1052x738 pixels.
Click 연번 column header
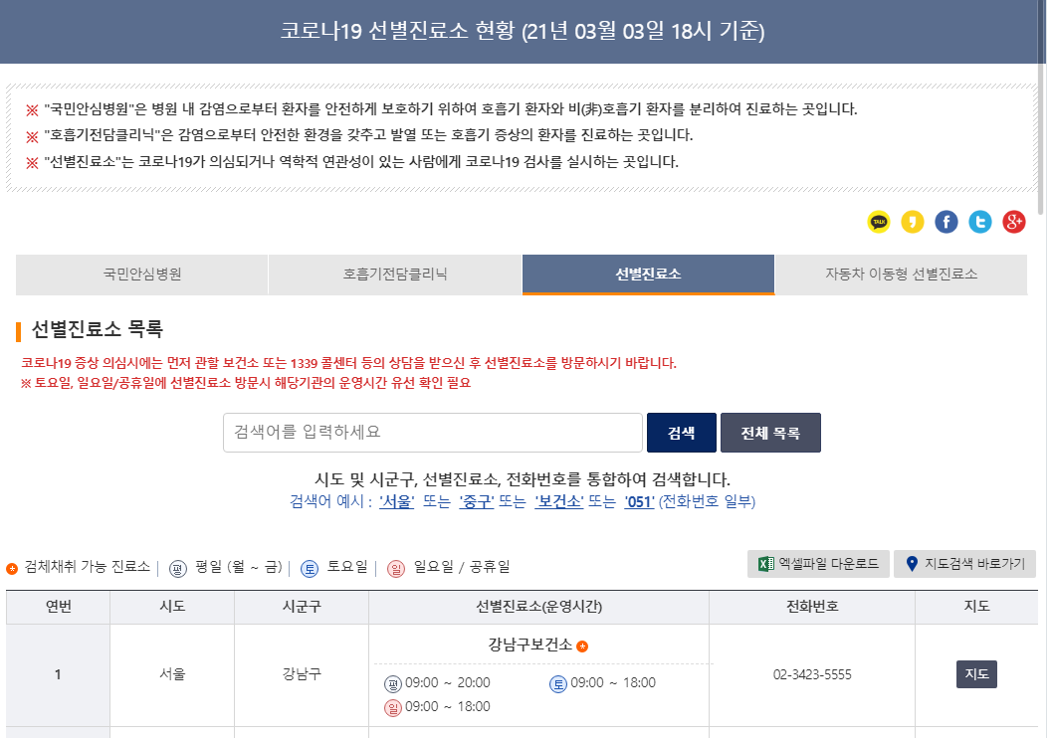[59, 607]
